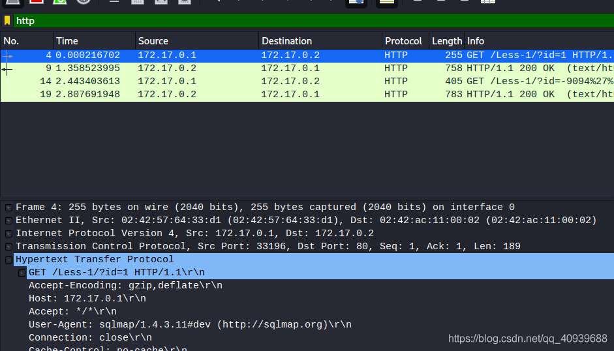Collapse the Hypertext Transfer Protocol node

(x=8, y=260)
